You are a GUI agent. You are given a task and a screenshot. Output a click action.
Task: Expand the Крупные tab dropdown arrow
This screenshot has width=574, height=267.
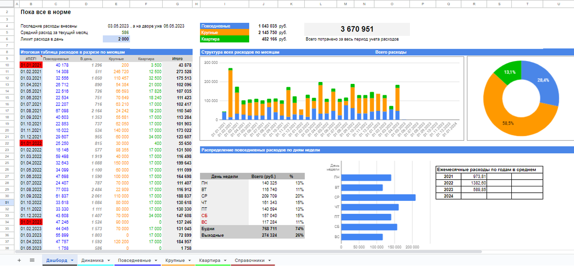(x=189, y=261)
